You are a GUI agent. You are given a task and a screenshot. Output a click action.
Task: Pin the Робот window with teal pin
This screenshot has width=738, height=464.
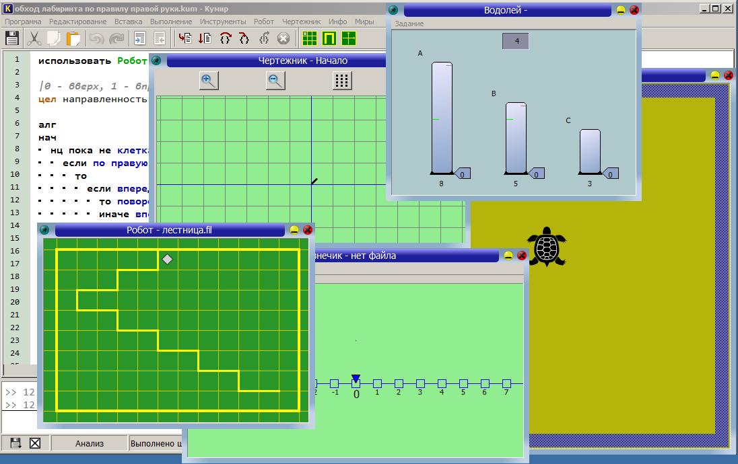click(x=44, y=230)
